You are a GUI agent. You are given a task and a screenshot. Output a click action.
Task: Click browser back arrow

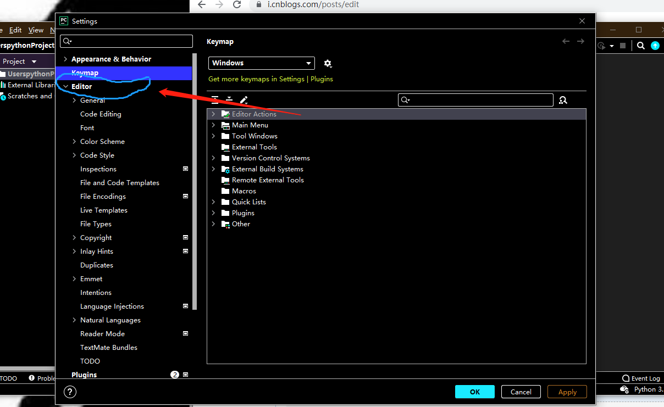pos(201,4)
